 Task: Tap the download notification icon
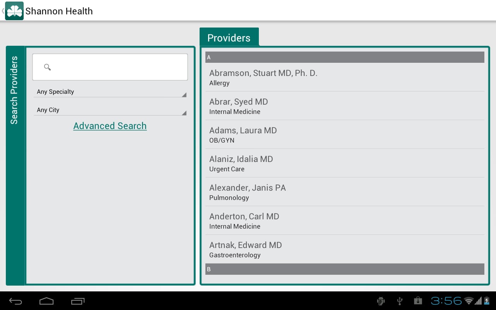coord(418,301)
